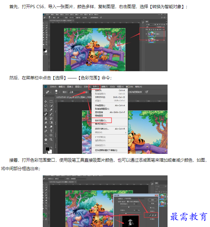
Task: Expand the 修改(M) submenu arrow
Action: coord(126,133)
